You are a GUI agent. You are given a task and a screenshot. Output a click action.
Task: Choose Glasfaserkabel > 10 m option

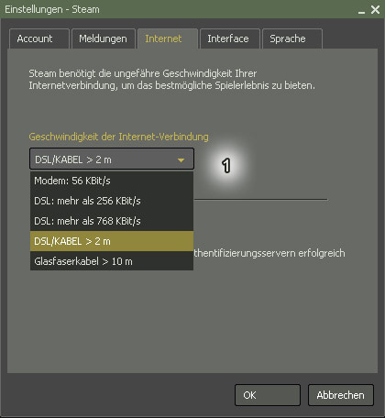pyautogui.click(x=112, y=261)
